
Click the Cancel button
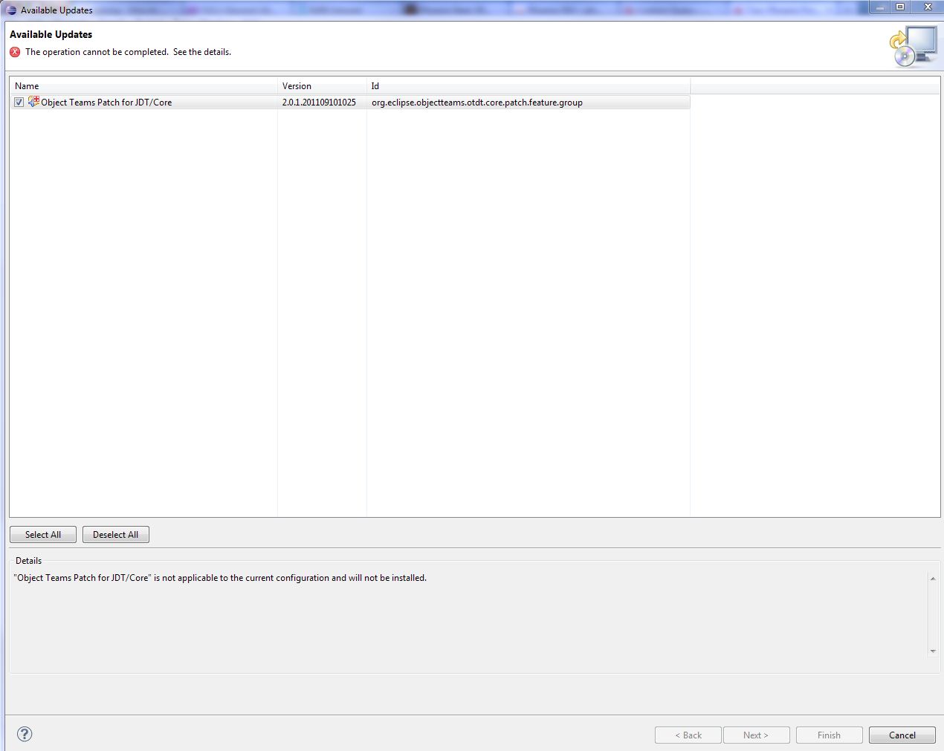[x=902, y=735]
